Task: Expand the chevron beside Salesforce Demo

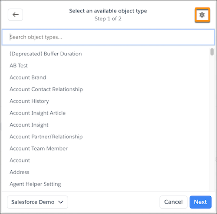Action: (61, 202)
